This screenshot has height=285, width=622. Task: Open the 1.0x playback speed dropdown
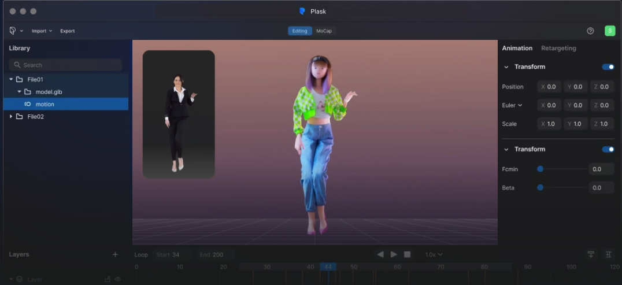434,254
